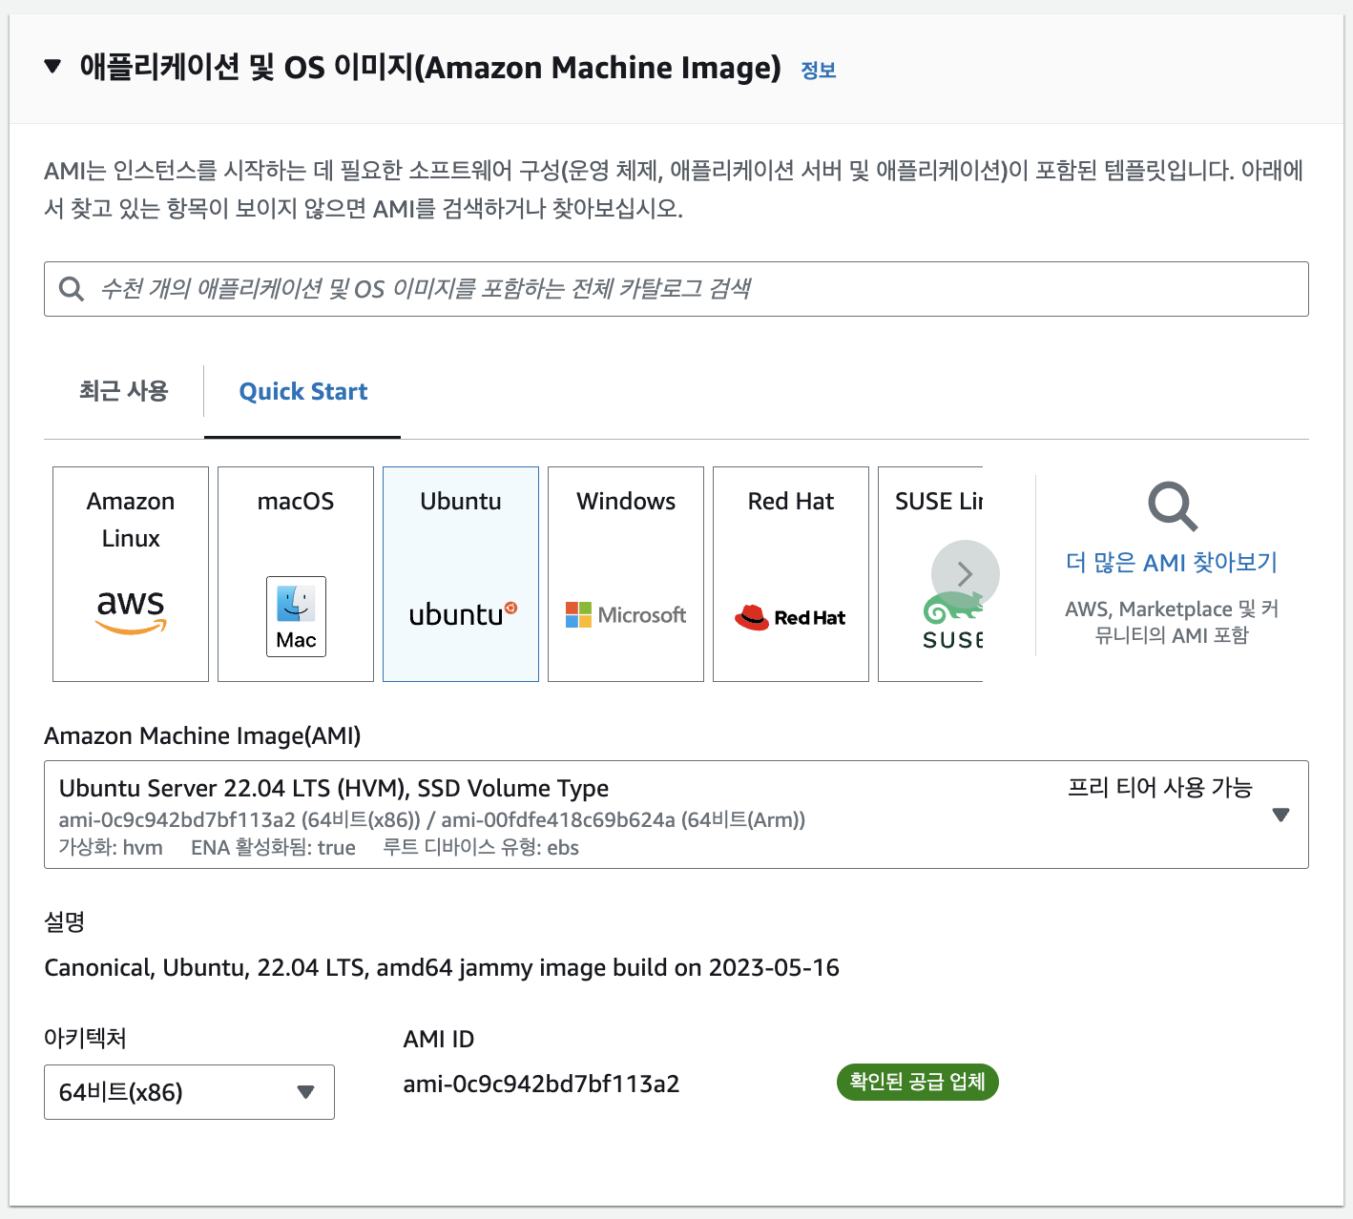Select the Red Hat AMI card

[x=791, y=574]
